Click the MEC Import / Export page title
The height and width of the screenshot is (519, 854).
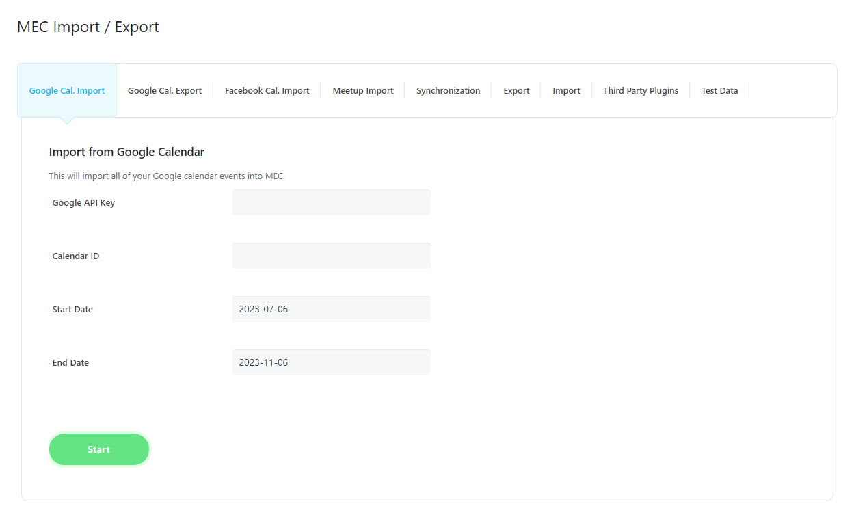click(88, 27)
